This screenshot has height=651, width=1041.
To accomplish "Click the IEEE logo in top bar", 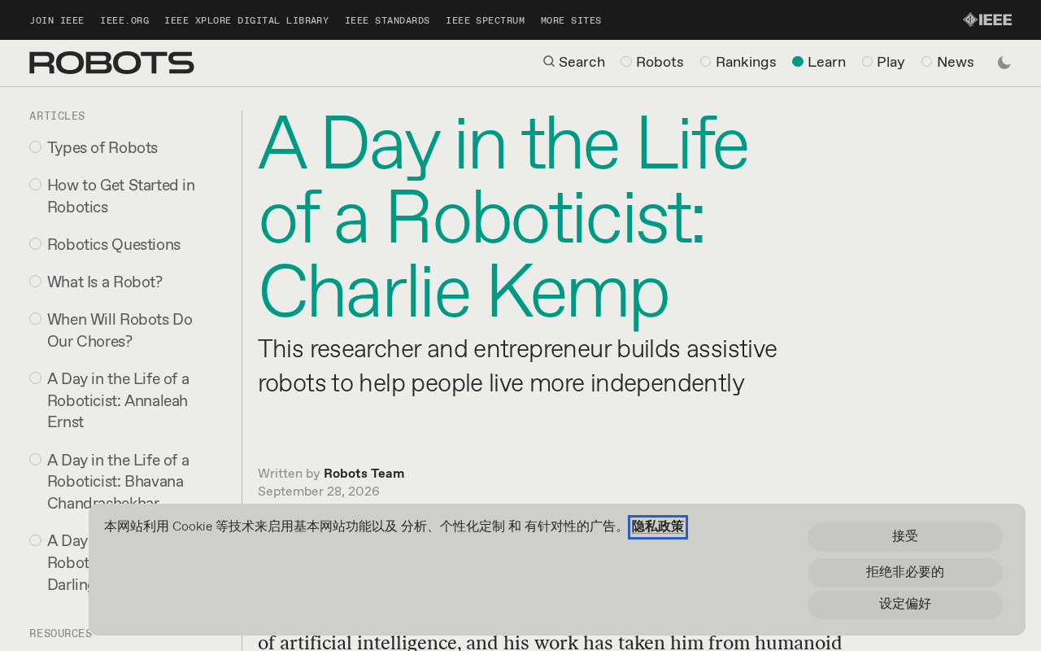I will point(987,20).
